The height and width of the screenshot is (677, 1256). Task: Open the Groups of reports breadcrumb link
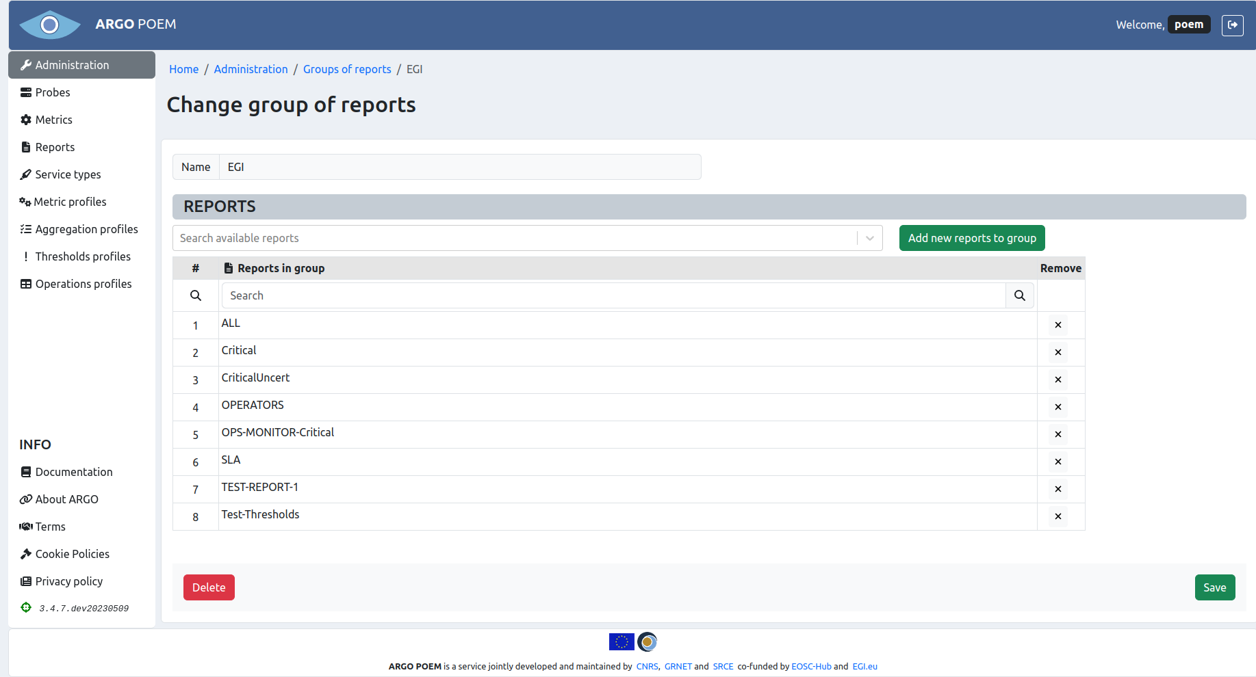tap(347, 68)
